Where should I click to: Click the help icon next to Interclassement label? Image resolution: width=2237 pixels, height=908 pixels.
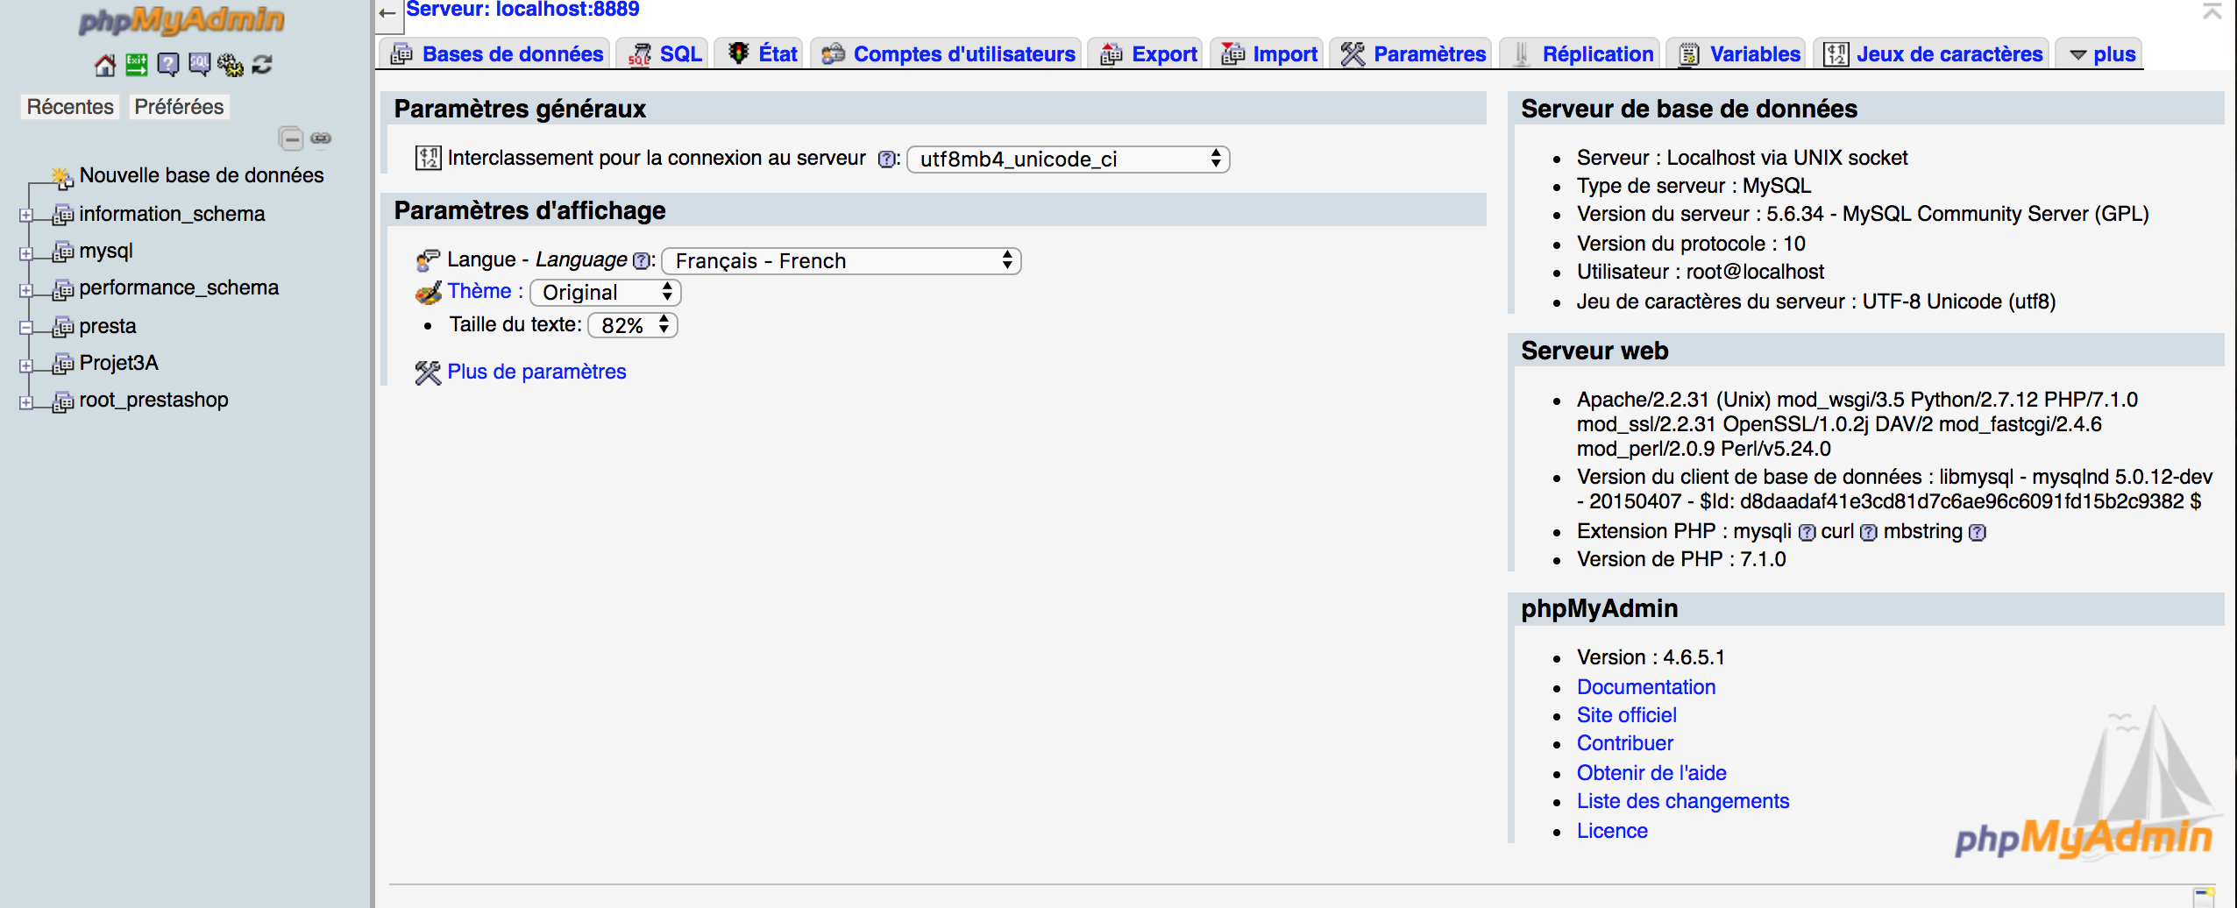(x=886, y=160)
